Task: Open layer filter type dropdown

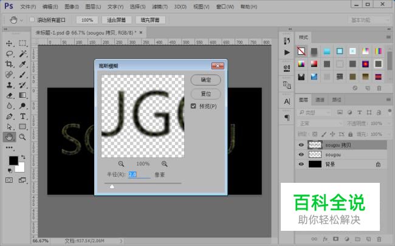Action: point(314,112)
